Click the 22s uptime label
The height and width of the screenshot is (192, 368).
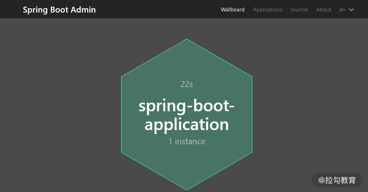(187, 84)
